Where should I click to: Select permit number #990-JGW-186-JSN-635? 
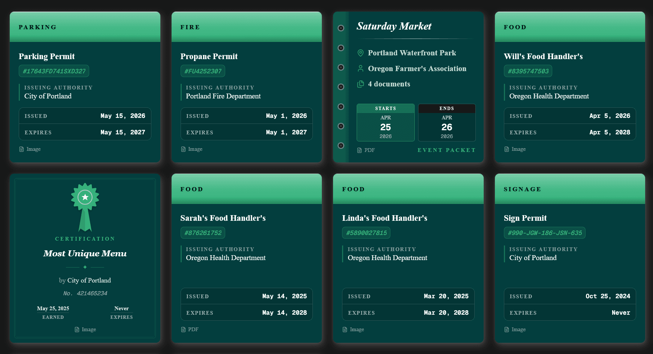click(x=544, y=233)
